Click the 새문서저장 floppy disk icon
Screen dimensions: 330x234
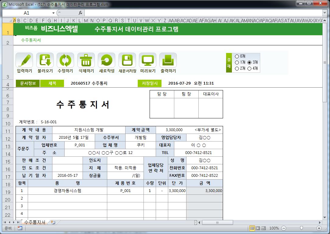(127, 60)
